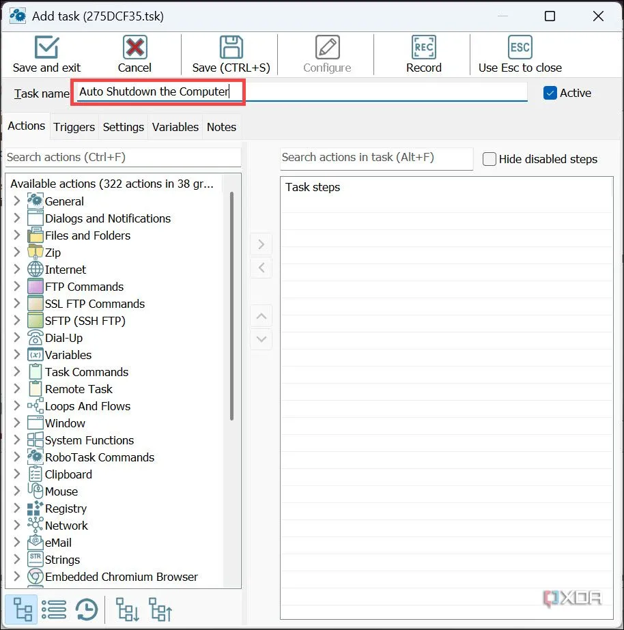Select the Window tree row label
The width and height of the screenshot is (624, 630).
click(65, 423)
